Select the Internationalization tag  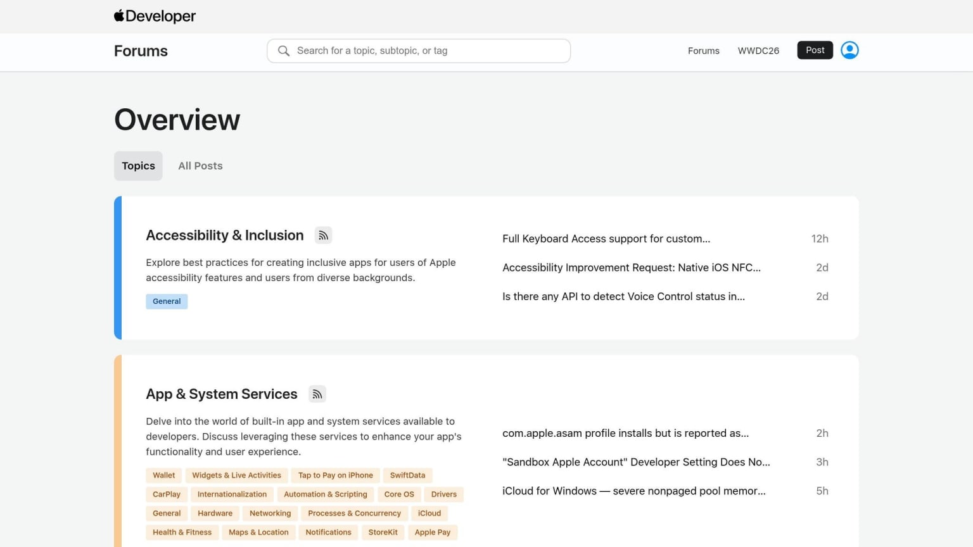point(232,494)
